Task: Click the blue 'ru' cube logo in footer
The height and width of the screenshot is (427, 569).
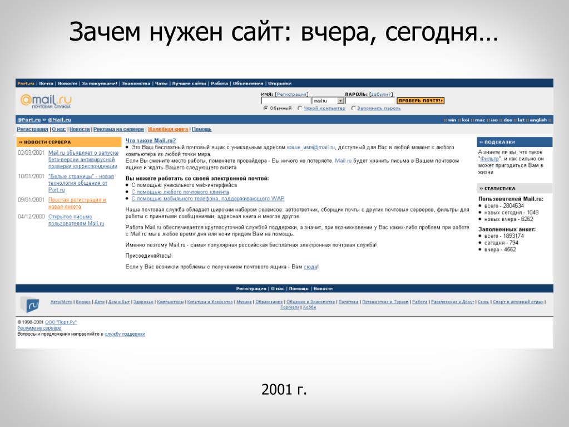Action: tap(29, 305)
